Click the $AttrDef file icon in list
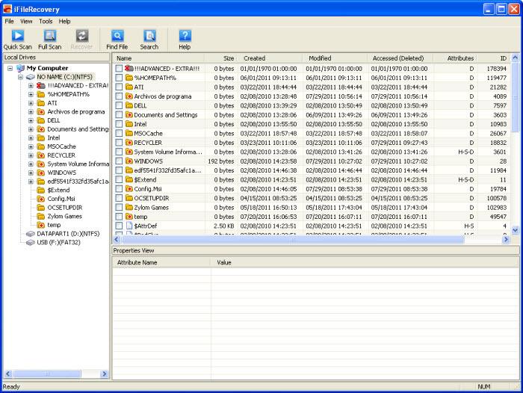 tap(129, 226)
